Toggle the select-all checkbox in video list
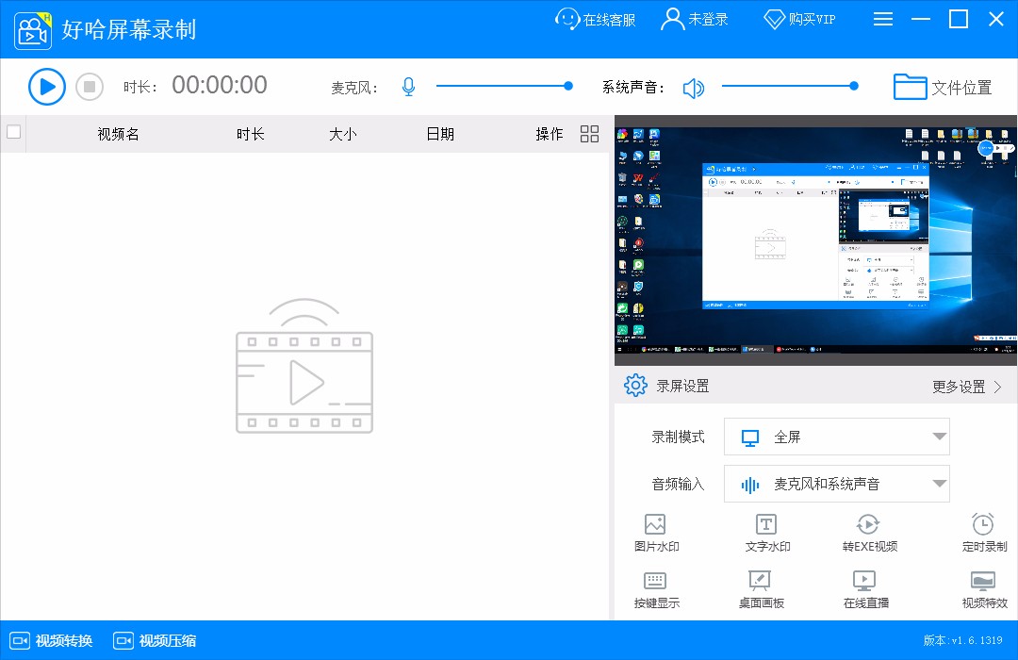Screen dimensions: 1018x660 [13, 133]
